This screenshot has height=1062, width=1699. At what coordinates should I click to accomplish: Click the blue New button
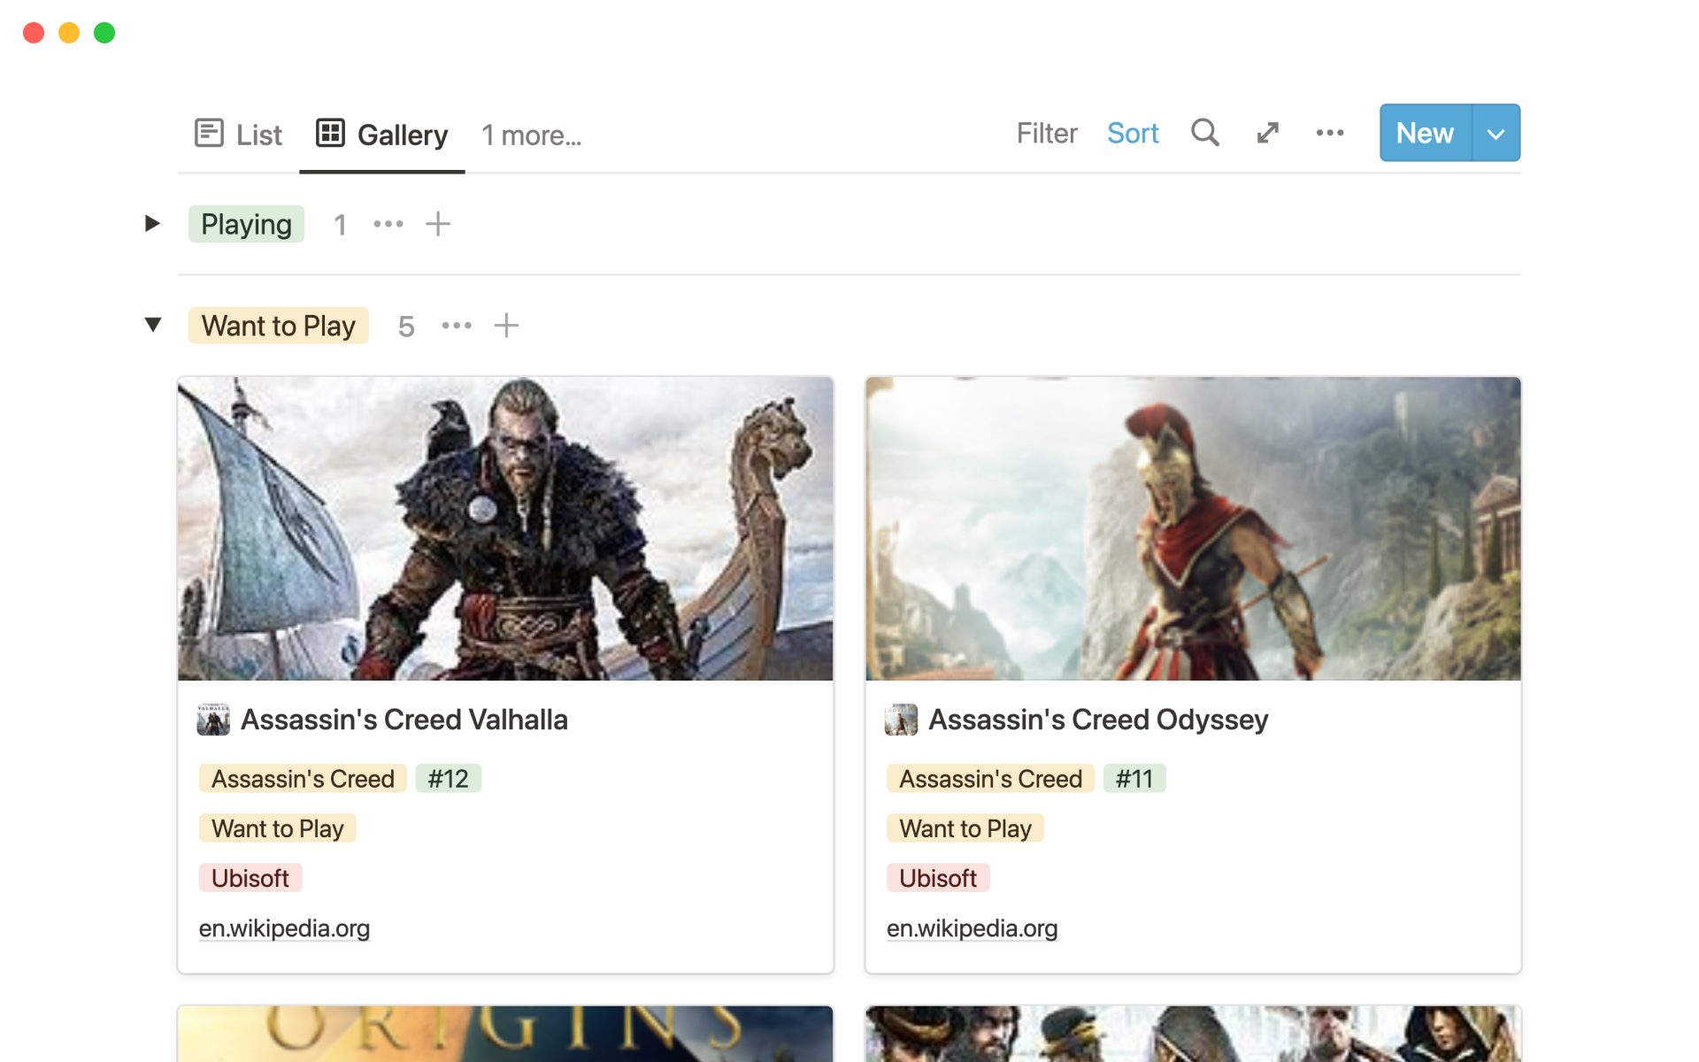[1425, 133]
